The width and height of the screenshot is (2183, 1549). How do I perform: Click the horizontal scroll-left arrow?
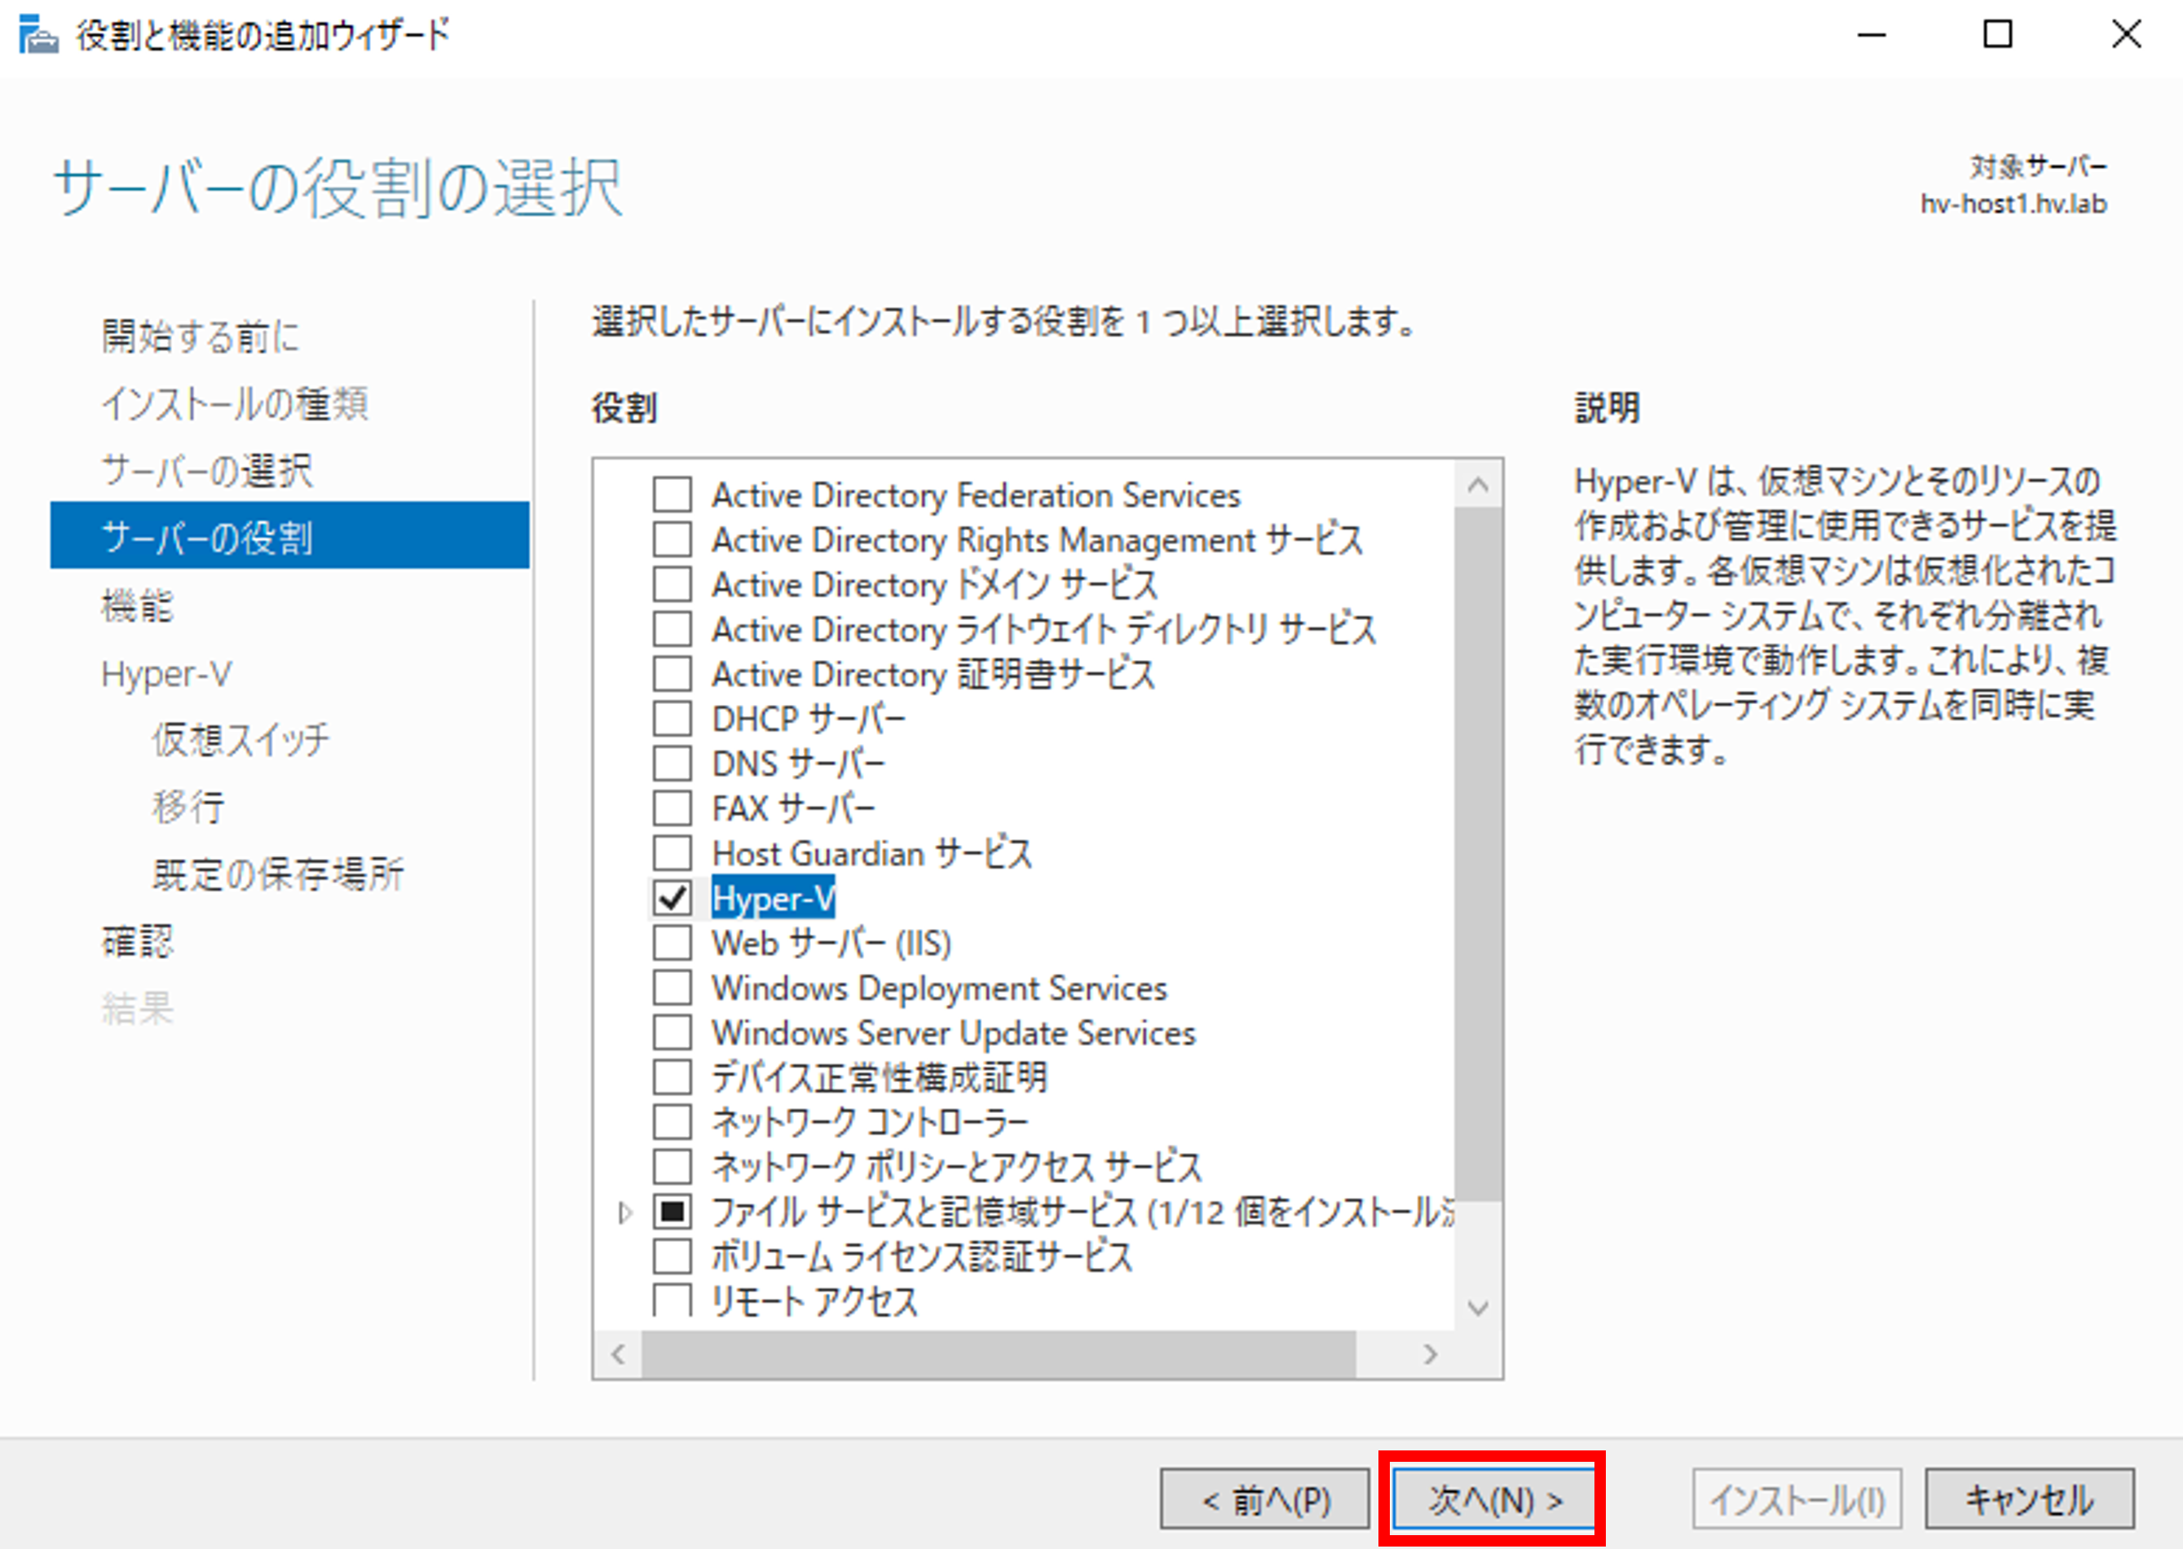[x=618, y=1354]
